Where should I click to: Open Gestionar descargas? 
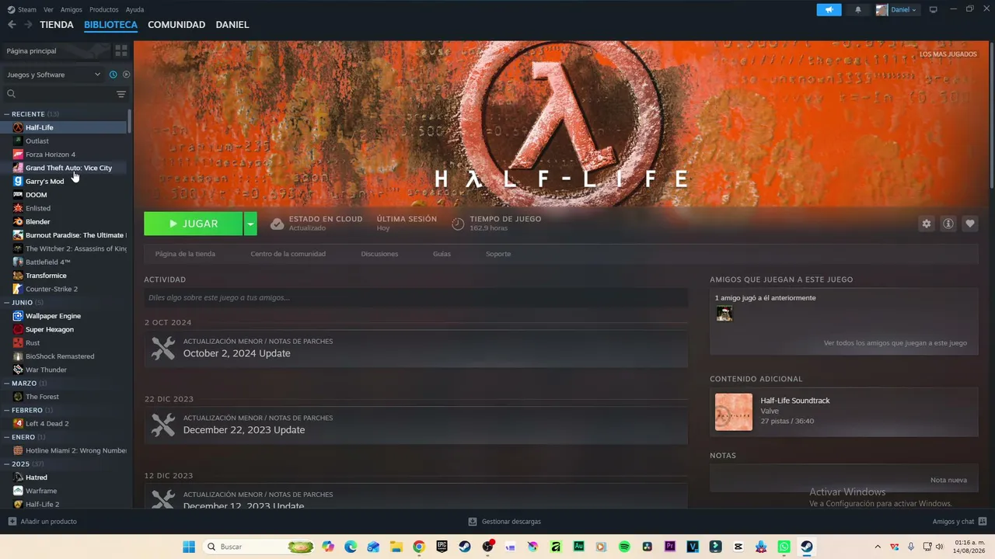click(504, 522)
